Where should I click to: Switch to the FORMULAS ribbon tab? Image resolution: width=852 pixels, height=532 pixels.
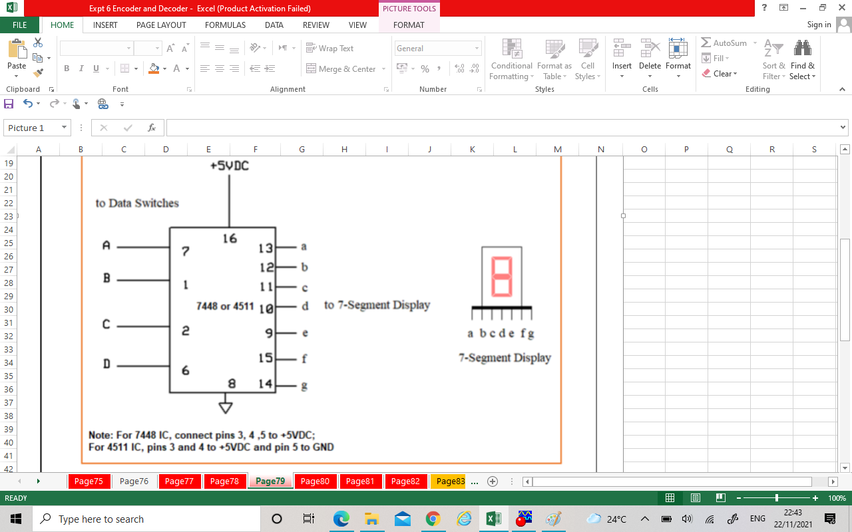pos(225,25)
